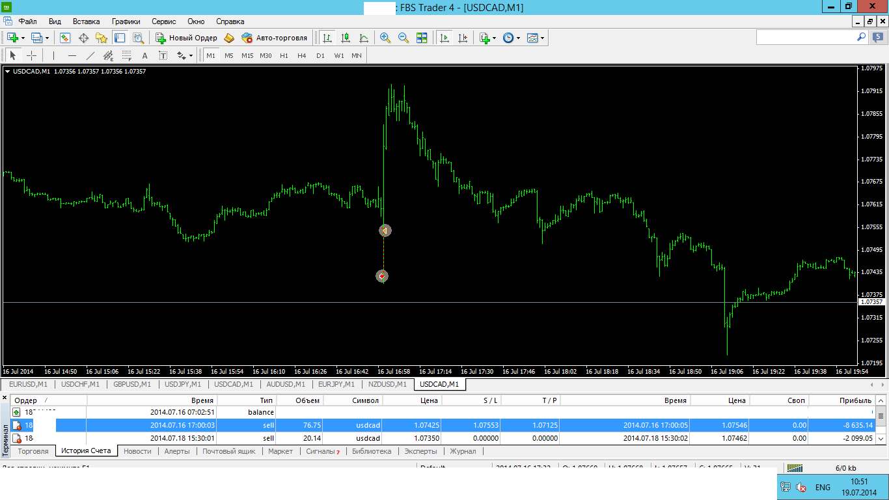Pick the horizontal line drawing tool
This screenshot has width=889, height=500.
tap(72, 55)
